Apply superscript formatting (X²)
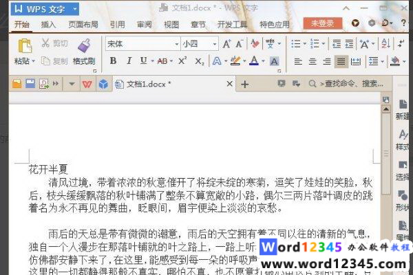The height and width of the screenshot is (275, 413). 182,61
